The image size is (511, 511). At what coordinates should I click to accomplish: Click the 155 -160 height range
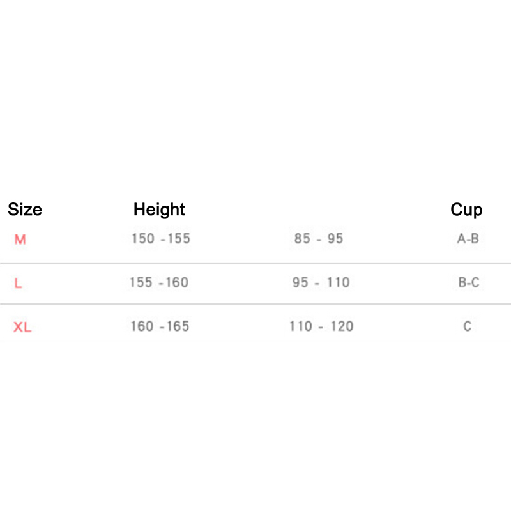pyautogui.click(x=159, y=282)
